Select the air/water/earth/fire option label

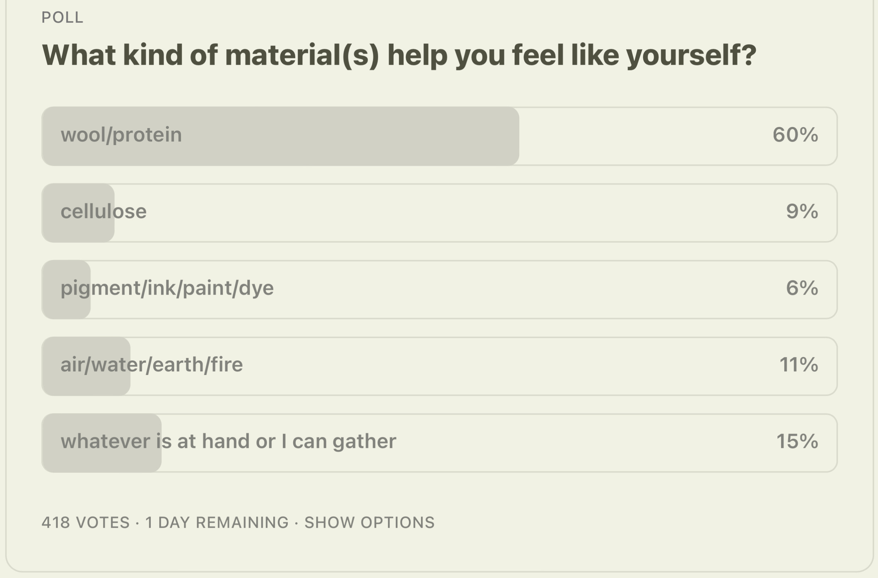pyautogui.click(x=152, y=365)
